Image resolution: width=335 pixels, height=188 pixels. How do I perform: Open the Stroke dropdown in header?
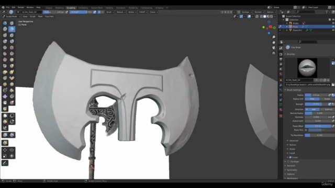(132, 12)
